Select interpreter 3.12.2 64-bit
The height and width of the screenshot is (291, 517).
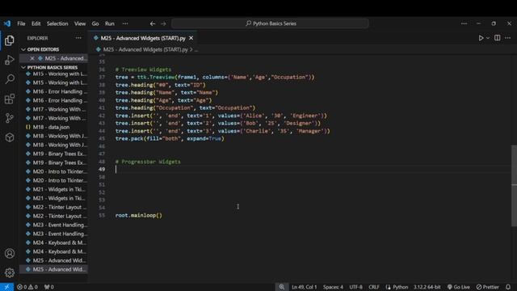coord(427,287)
